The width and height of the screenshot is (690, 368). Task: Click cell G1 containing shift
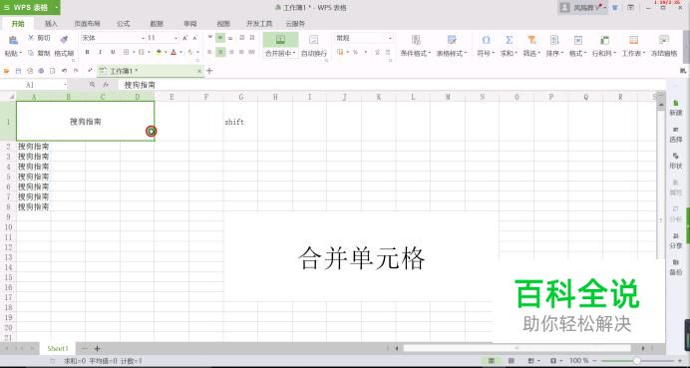pos(240,122)
